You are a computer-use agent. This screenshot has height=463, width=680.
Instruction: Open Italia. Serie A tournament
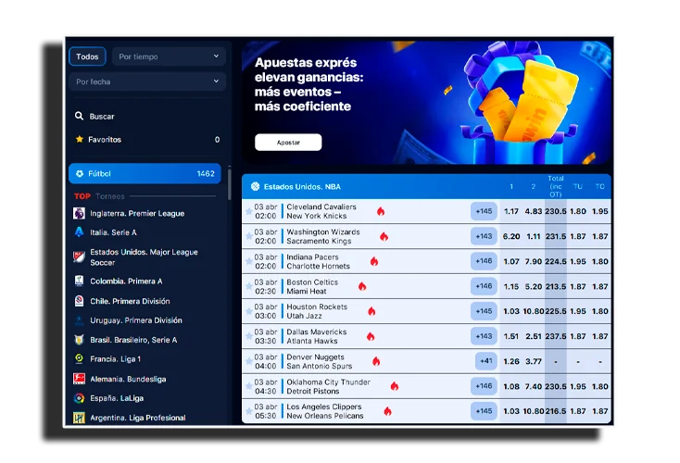(113, 232)
